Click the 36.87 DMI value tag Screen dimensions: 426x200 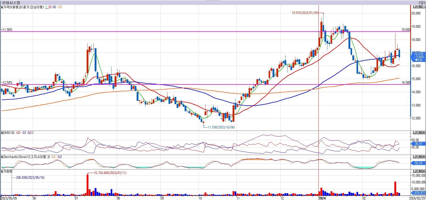click(x=418, y=144)
